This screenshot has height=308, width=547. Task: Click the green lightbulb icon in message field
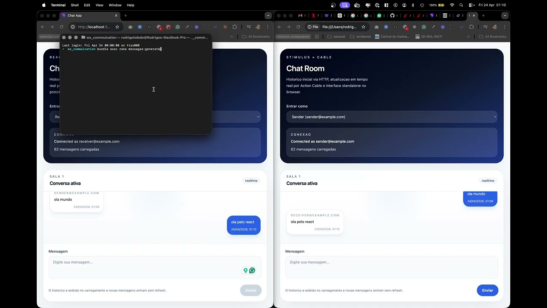[245, 270]
